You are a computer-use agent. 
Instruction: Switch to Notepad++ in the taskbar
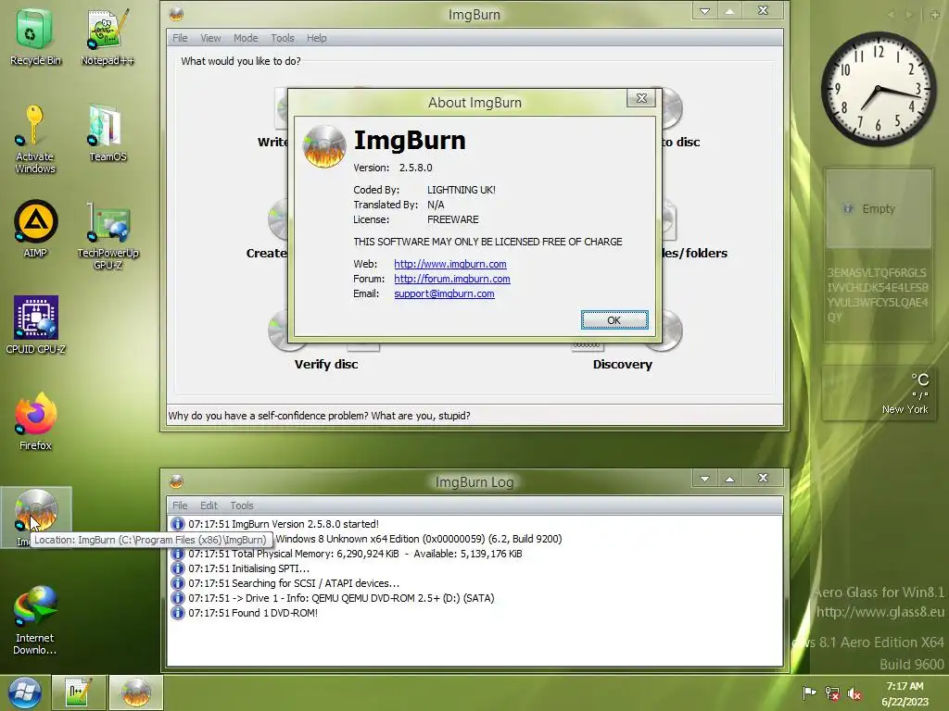click(80, 692)
